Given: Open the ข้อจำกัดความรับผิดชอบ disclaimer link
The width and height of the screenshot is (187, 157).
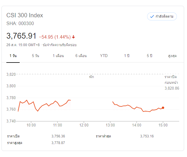Looking at the screenshot, I should (x=60, y=45).
